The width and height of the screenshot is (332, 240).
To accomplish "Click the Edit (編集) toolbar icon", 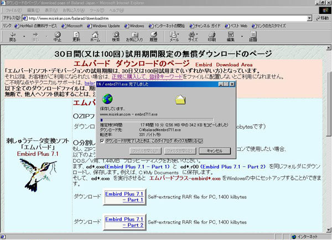I will (x=231, y=36).
